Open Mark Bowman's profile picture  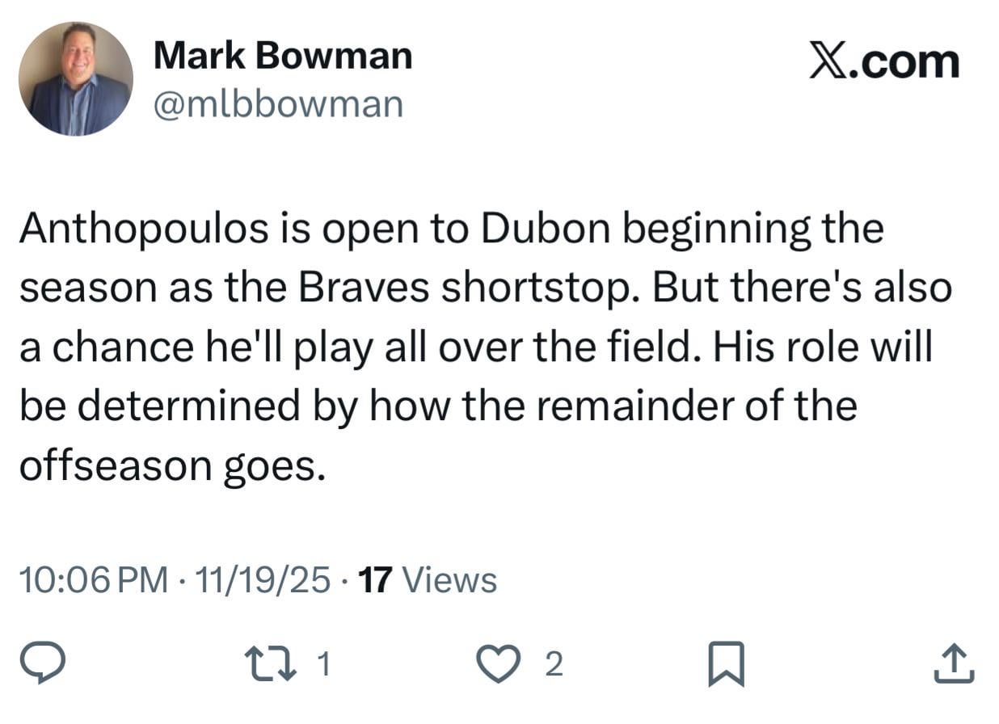coord(77,77)
